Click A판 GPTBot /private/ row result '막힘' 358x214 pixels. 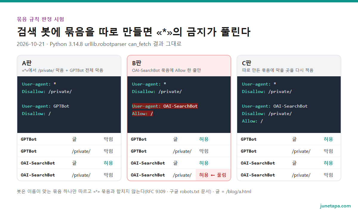pos(108,151)
